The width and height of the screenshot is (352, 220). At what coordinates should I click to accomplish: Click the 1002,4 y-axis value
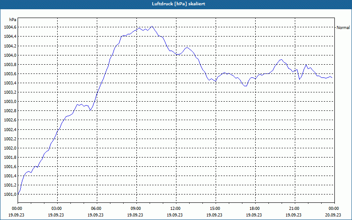(x=10, y=129)
